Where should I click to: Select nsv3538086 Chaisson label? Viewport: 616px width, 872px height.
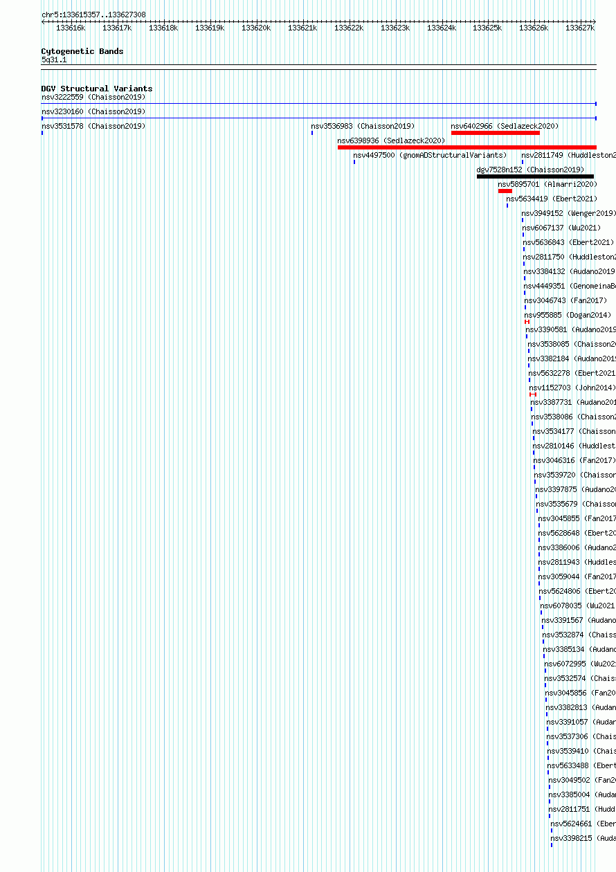[x=573, y=417]
